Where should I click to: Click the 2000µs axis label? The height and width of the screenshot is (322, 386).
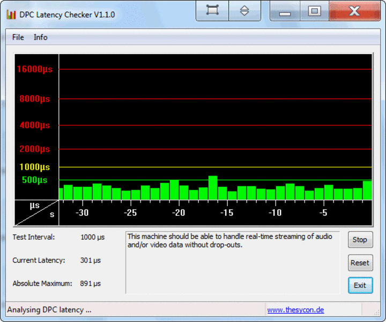pos(35,149)
